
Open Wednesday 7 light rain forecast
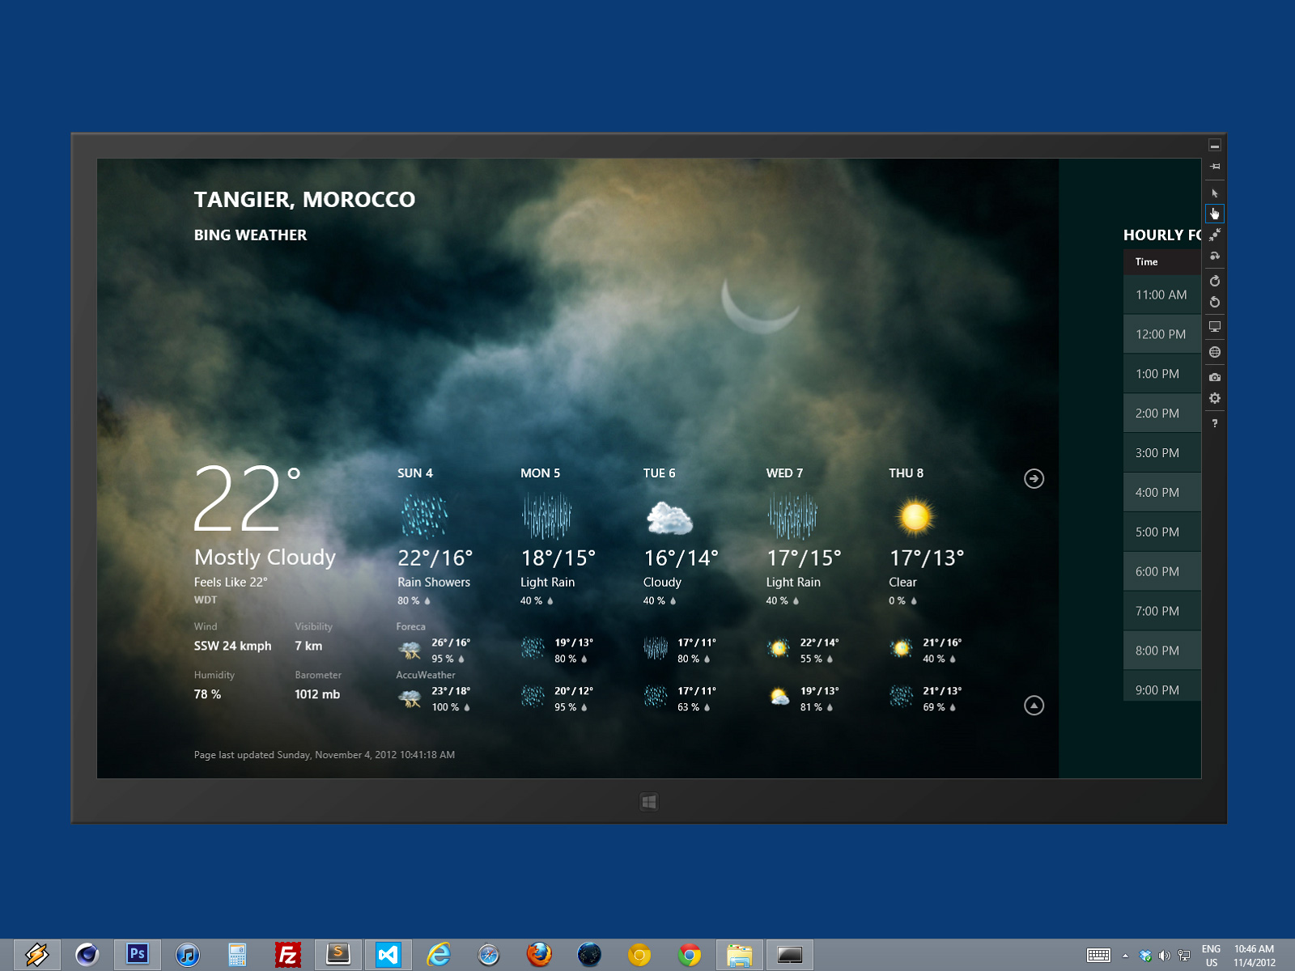[804, 536]
